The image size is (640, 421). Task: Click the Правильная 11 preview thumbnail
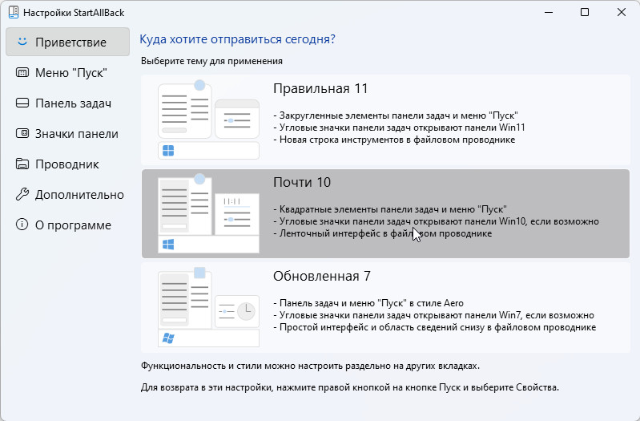(x=208, y=119)
